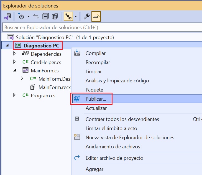Click Sync with Active Document arrows icon

pyautogui.click(x=36, y=17)
